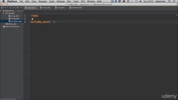
Task: Open the PhpStorm application menu
Action: point(12,1)
